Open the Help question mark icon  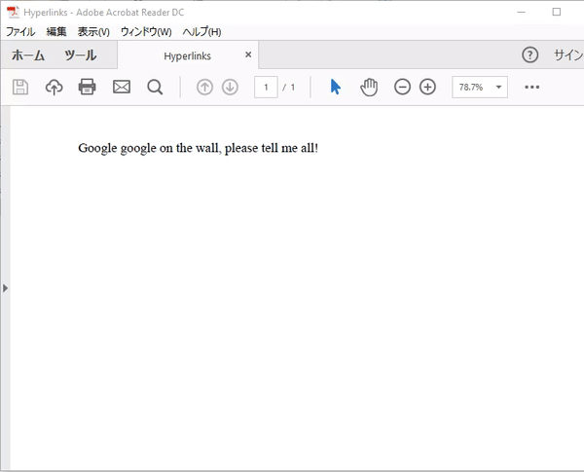(x=529, y=55)
